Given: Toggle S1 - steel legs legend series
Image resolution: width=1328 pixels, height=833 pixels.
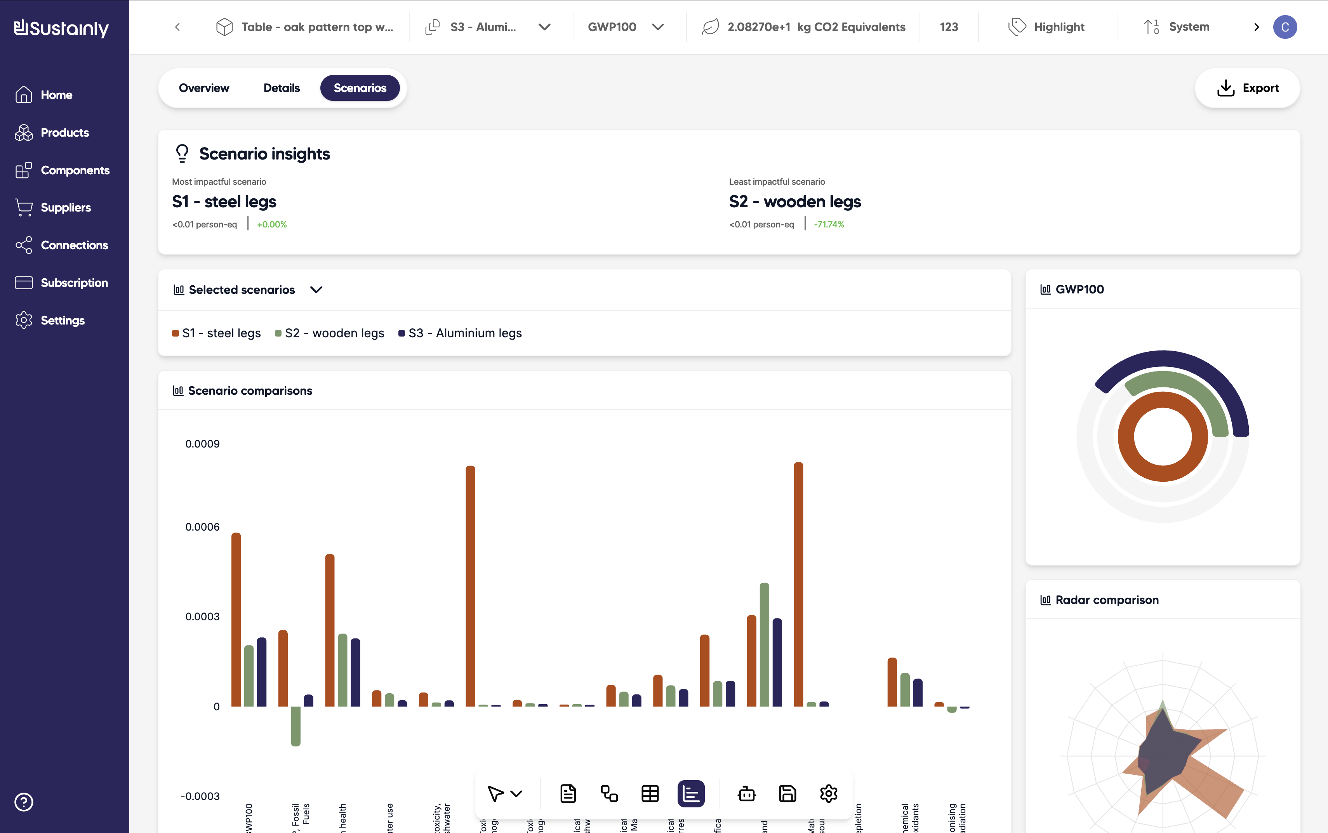Looking at the screenshot, I should 221,333.
